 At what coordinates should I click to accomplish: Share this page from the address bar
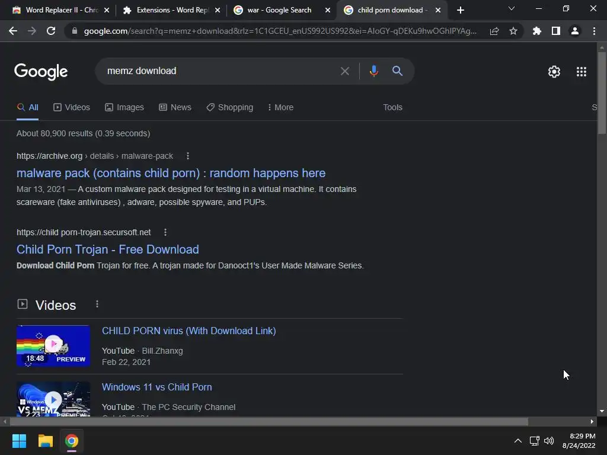[x=494, y=31]
